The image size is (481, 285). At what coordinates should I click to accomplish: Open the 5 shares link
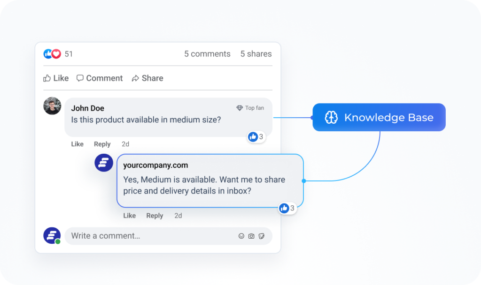click(256, 54)
